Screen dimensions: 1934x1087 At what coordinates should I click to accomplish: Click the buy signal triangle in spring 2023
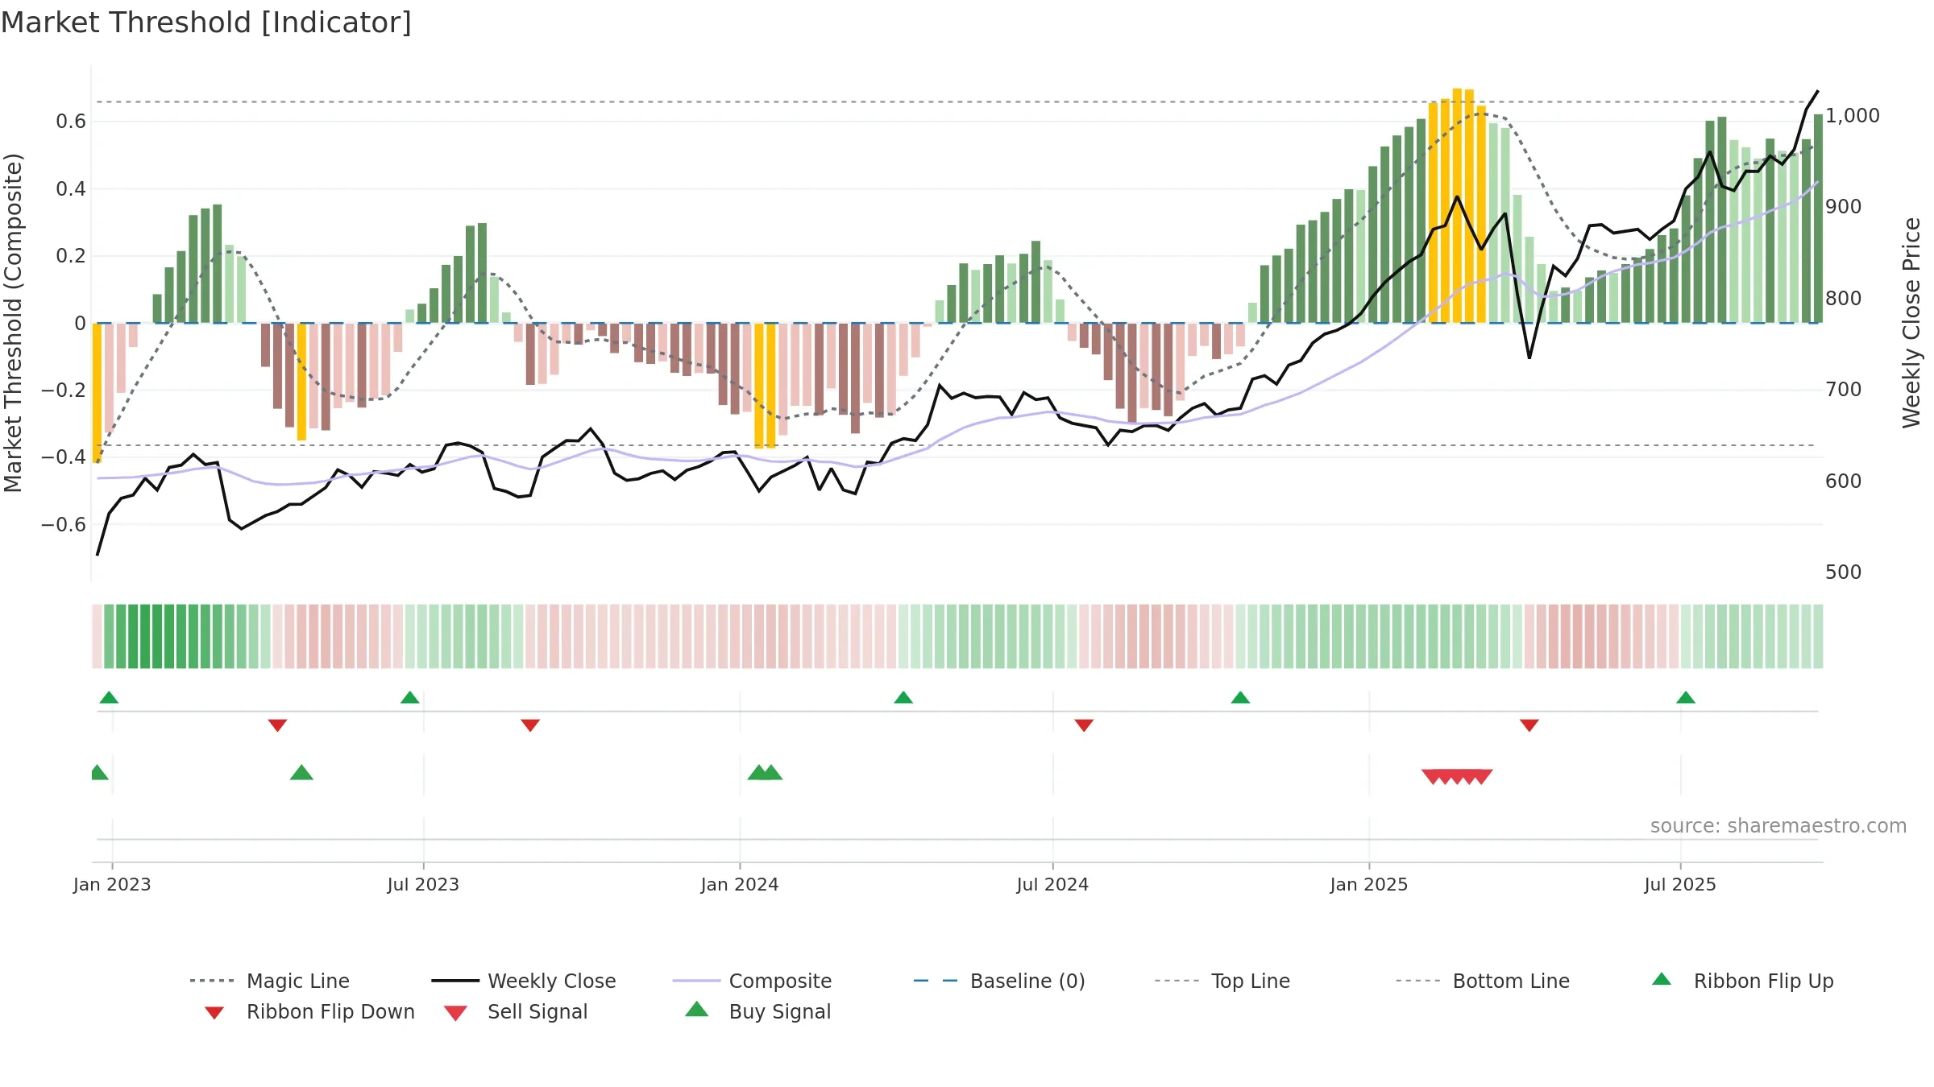tap(301, 772)
